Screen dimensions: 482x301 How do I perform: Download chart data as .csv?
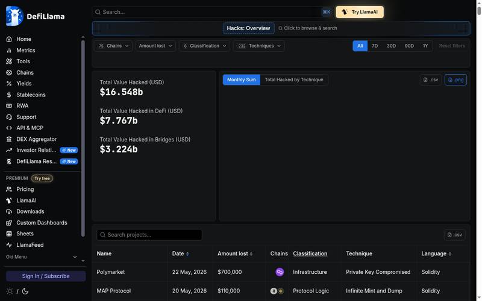click(x=431, y=80)
